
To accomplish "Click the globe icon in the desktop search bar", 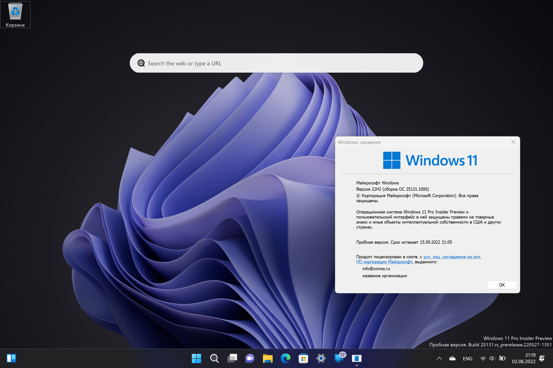I will 141,63.
